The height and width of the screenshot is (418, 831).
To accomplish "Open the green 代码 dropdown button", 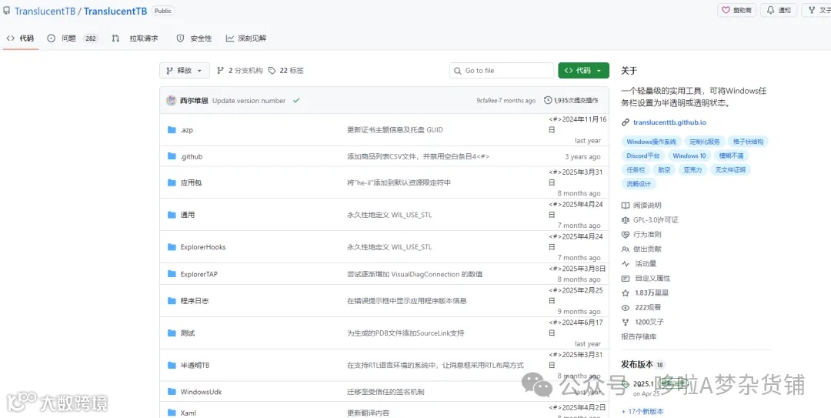I will [583, 71].
